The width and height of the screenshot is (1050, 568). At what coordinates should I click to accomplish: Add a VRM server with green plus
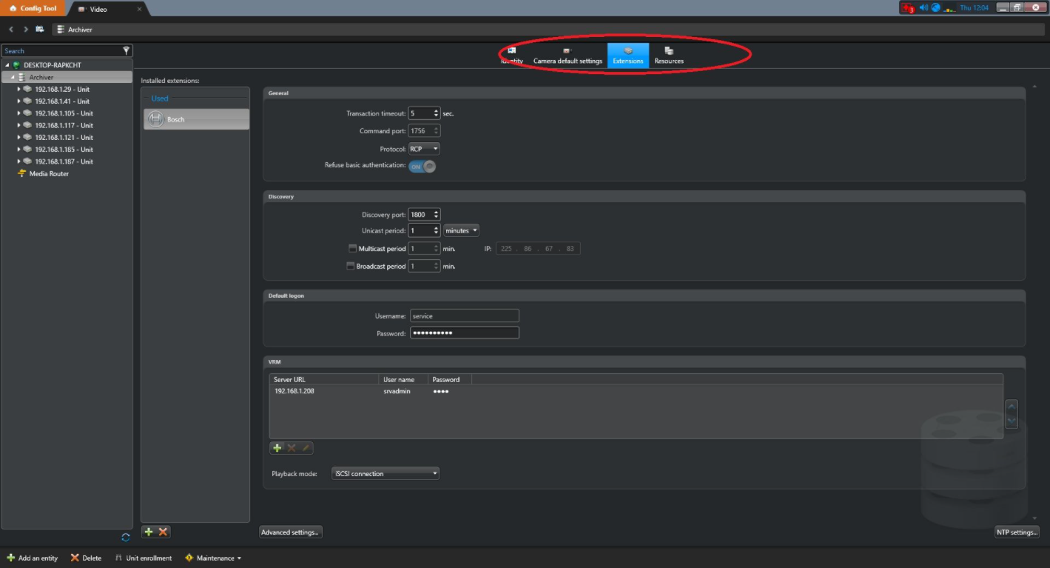click(277, 448)
